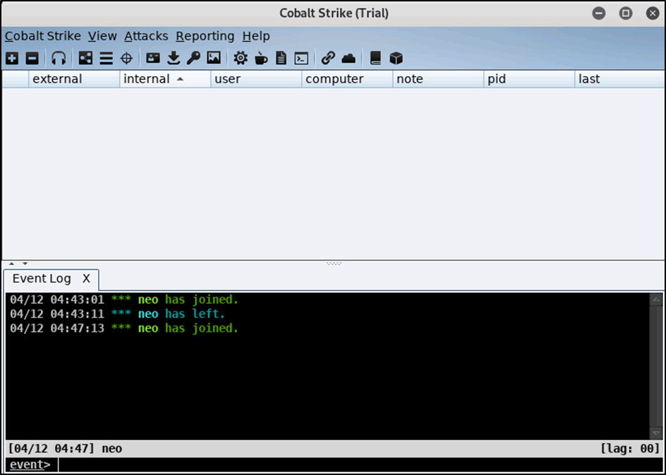Sort sessions by user column header
The height and width of the screenshot is (475, 666).
tap(256, 79)
